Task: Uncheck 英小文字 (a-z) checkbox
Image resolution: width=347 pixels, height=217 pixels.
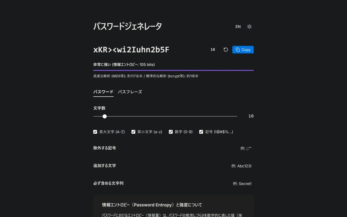Action: pos(133,132)
